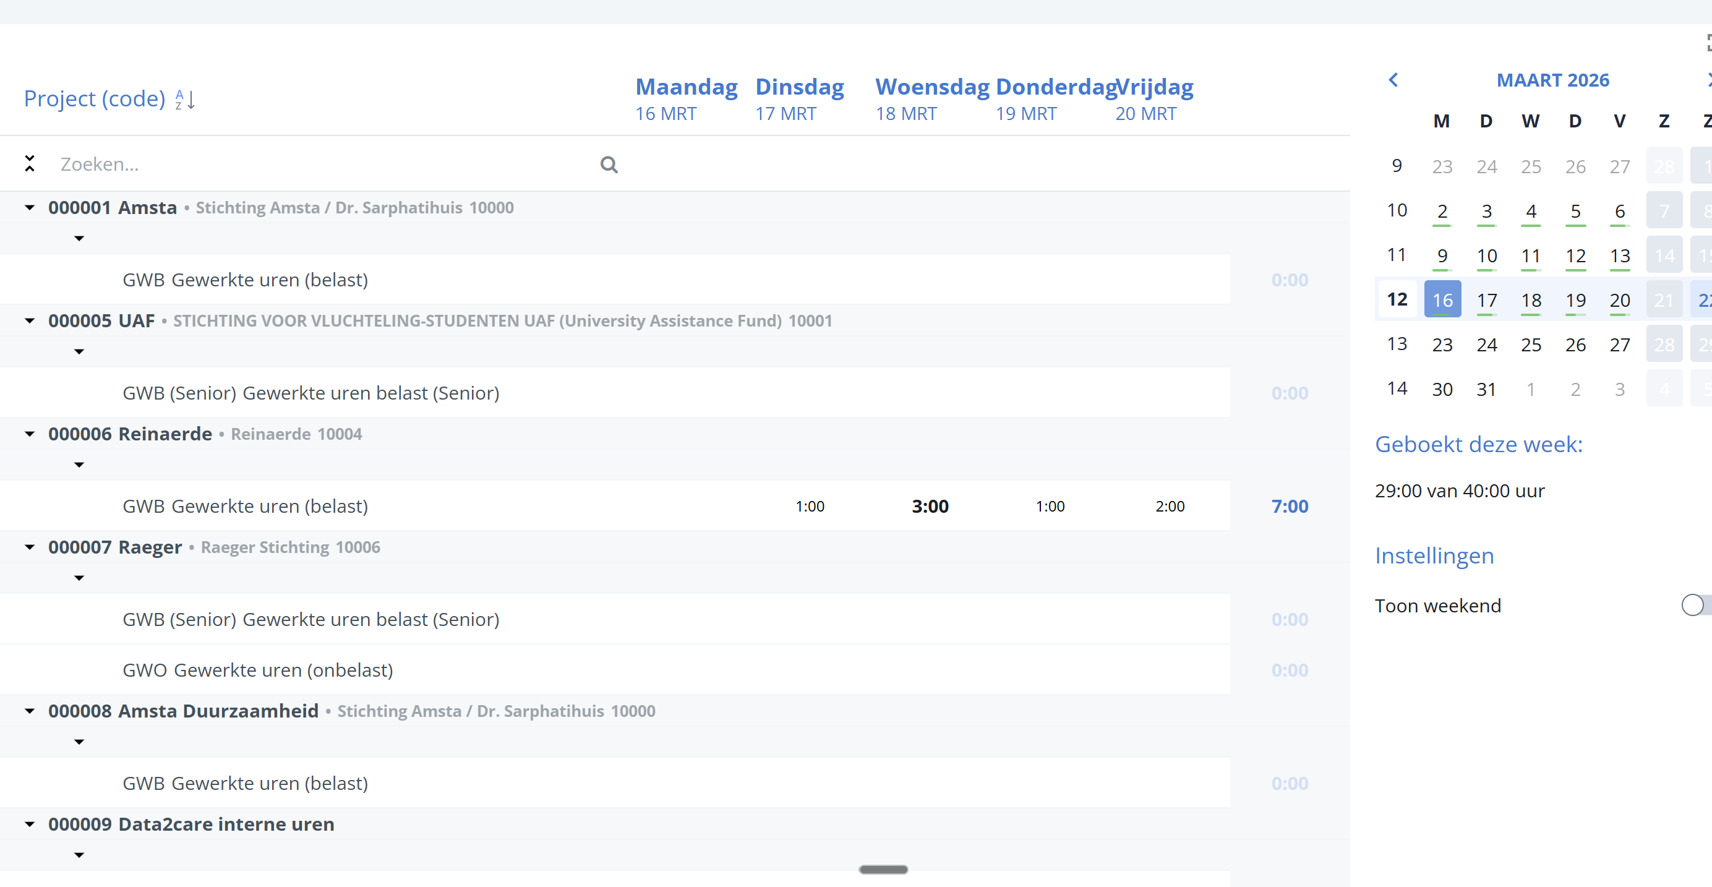The height and width of the screenshot is (887, 1712).
Task: Go to previous month in calendar
Action: coord(1393,80)
